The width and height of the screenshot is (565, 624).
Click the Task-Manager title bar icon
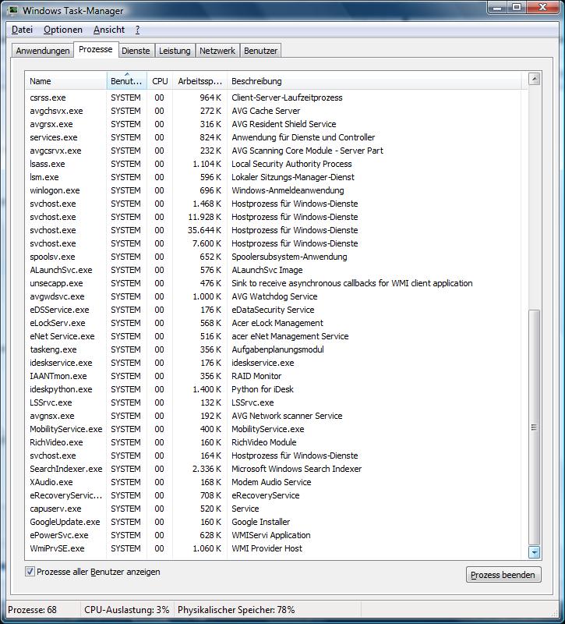point(12,10)
